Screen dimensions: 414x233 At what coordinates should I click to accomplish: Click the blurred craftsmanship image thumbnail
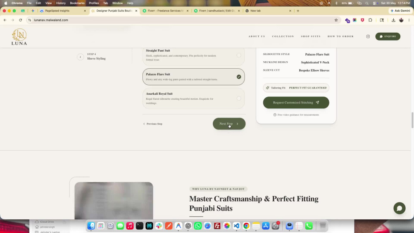(x=114, y=201)
